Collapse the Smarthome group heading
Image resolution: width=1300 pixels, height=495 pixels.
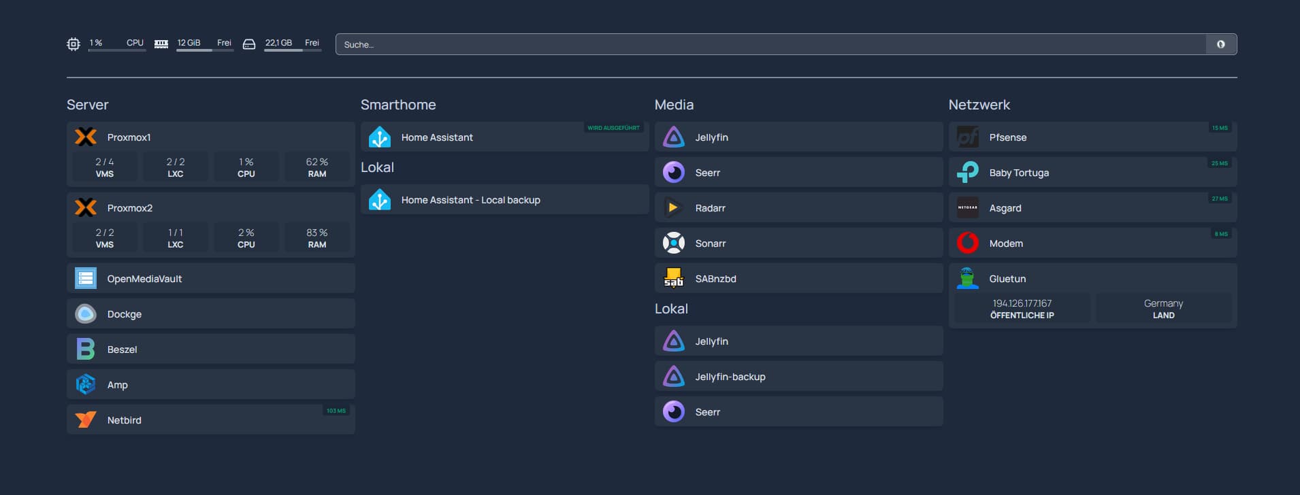398,105
